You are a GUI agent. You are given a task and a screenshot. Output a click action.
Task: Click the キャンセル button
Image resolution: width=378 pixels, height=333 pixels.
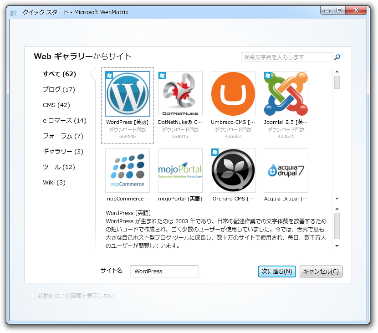pos(321,271)
